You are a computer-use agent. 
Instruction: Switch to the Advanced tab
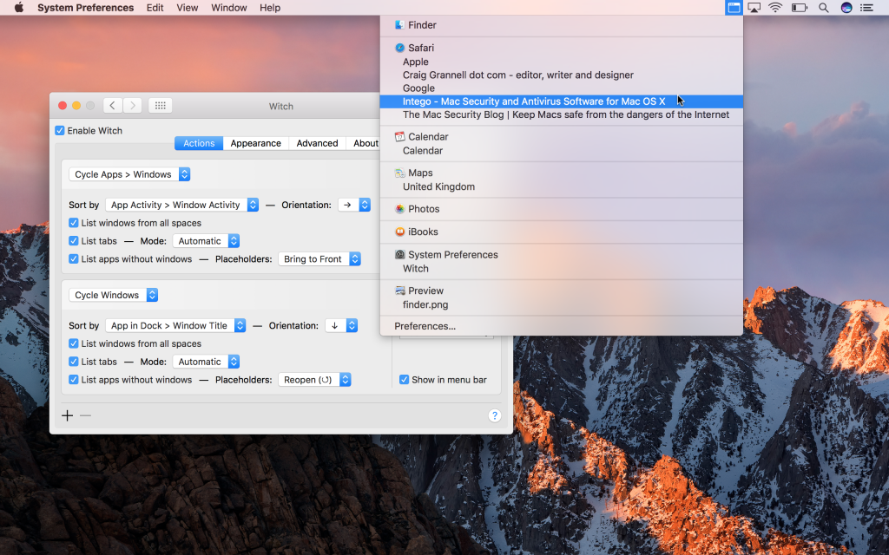coord(317,143)
